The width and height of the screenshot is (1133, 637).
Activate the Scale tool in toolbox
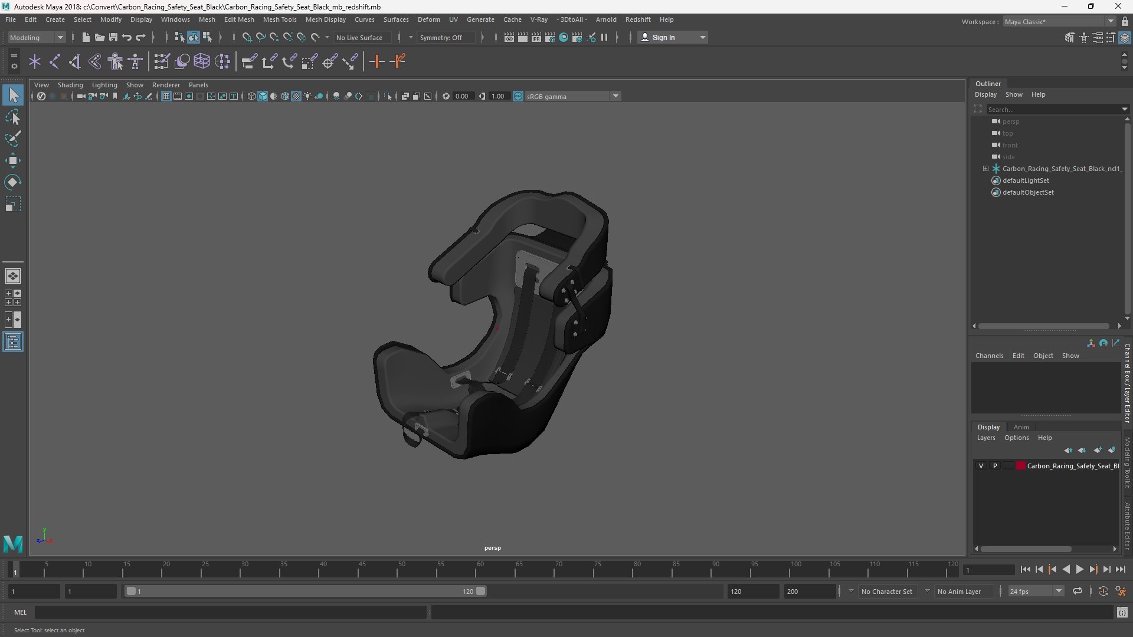[x=13, y=204]
